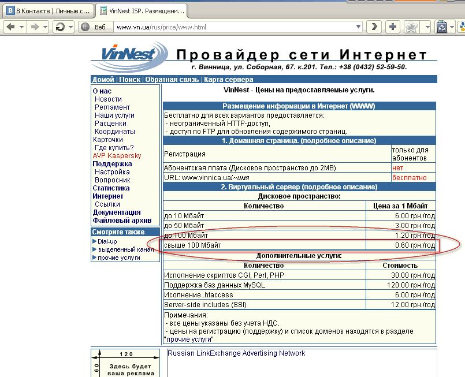Expand the address bar URL dropdown

(x=358, y=27)
